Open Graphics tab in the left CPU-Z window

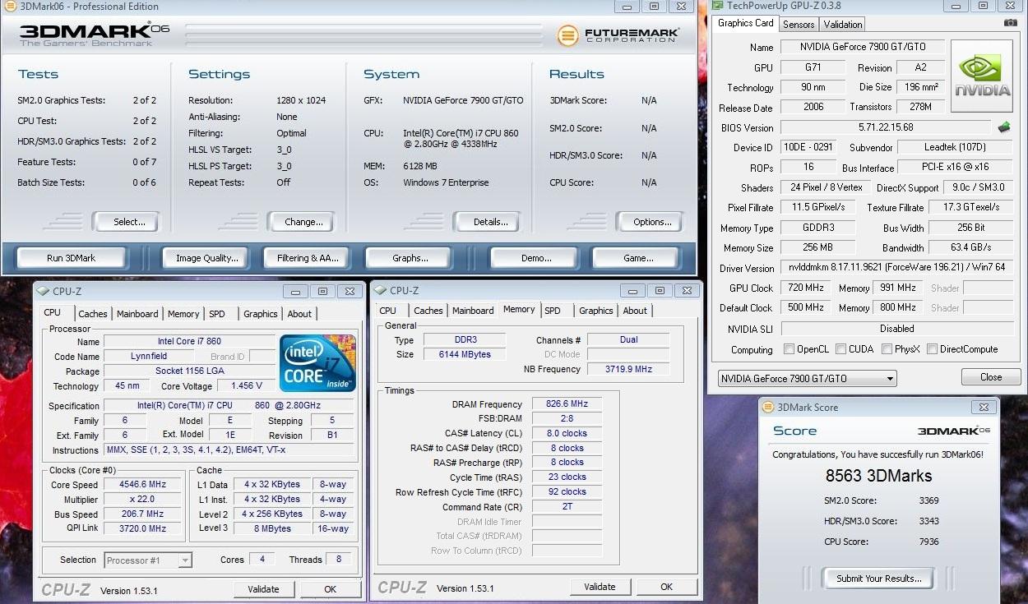click(261, 314)
